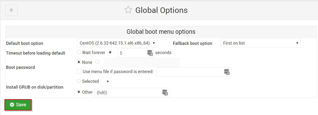Image resolution: width=318 pixels, height=115 pixels.
Task: Click the (hd0) disk input field
Action: (132, 92)
